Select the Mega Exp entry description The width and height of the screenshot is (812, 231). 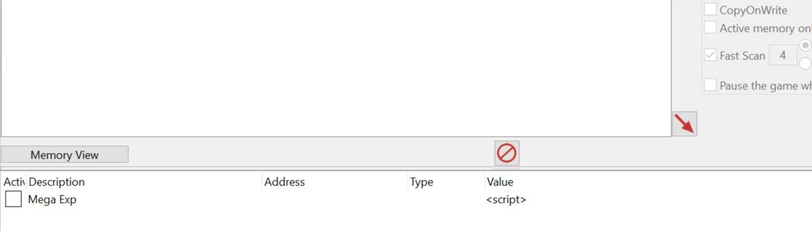pos(53,200)
